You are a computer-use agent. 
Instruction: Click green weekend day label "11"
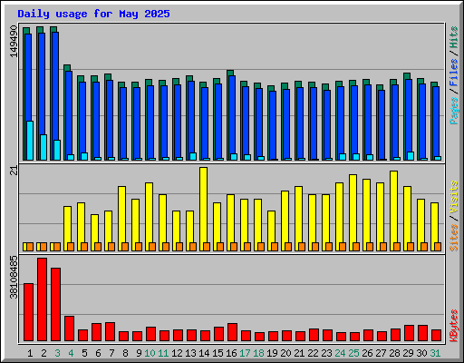click(163, 353)
